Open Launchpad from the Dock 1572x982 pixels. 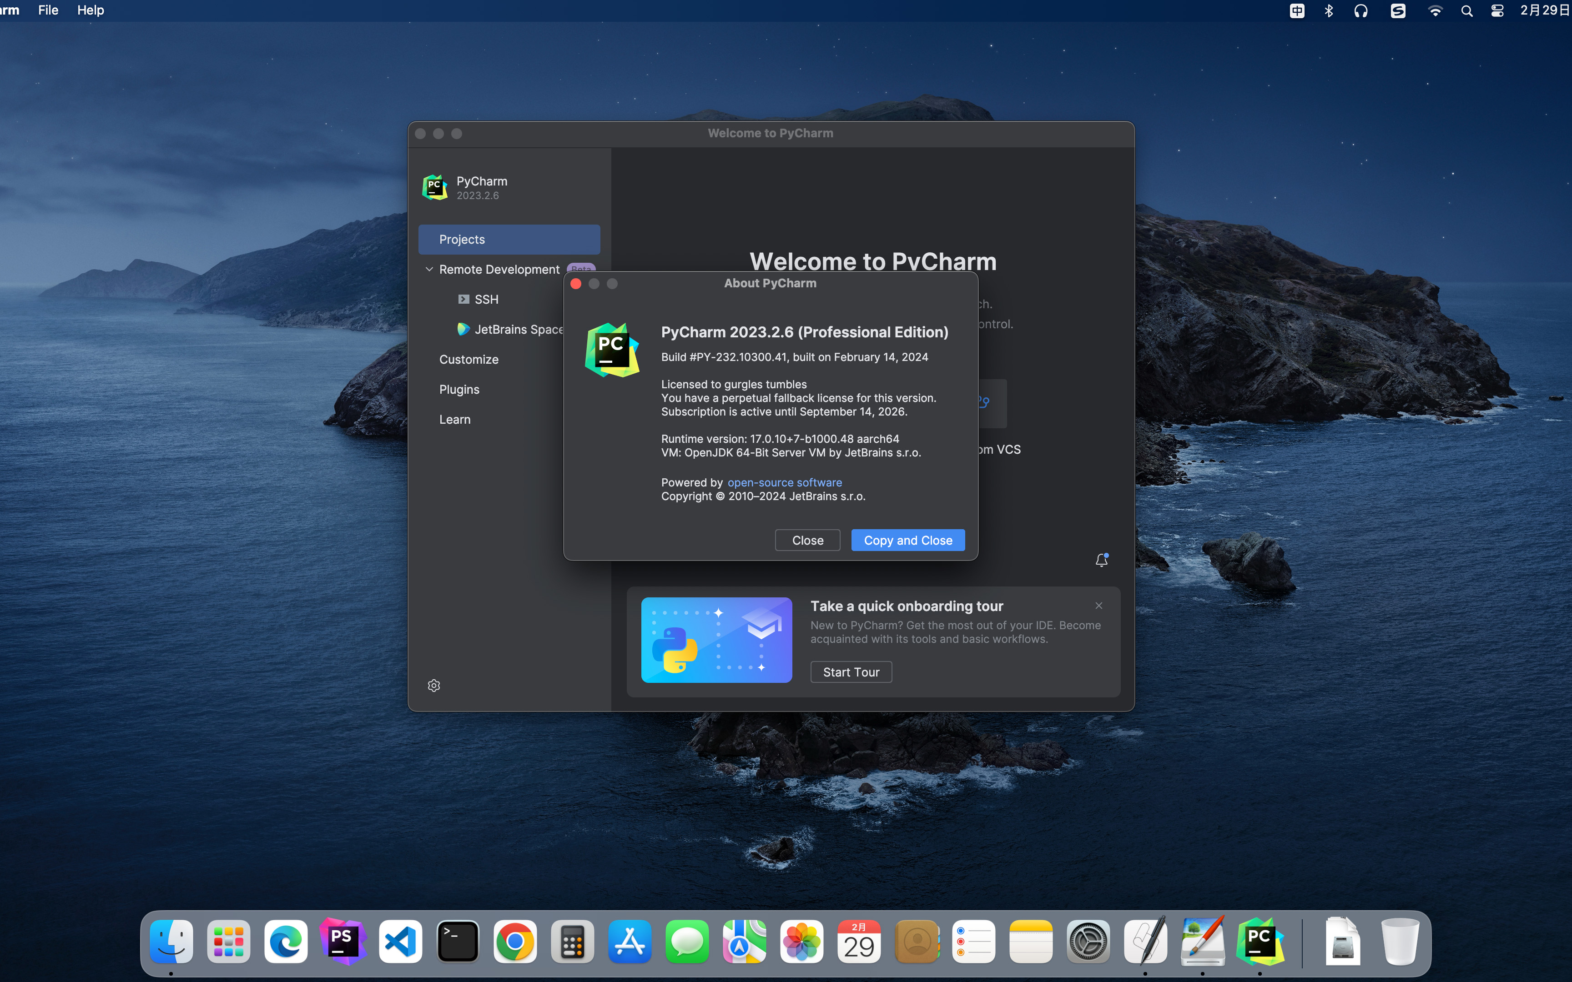pos(228,942)
